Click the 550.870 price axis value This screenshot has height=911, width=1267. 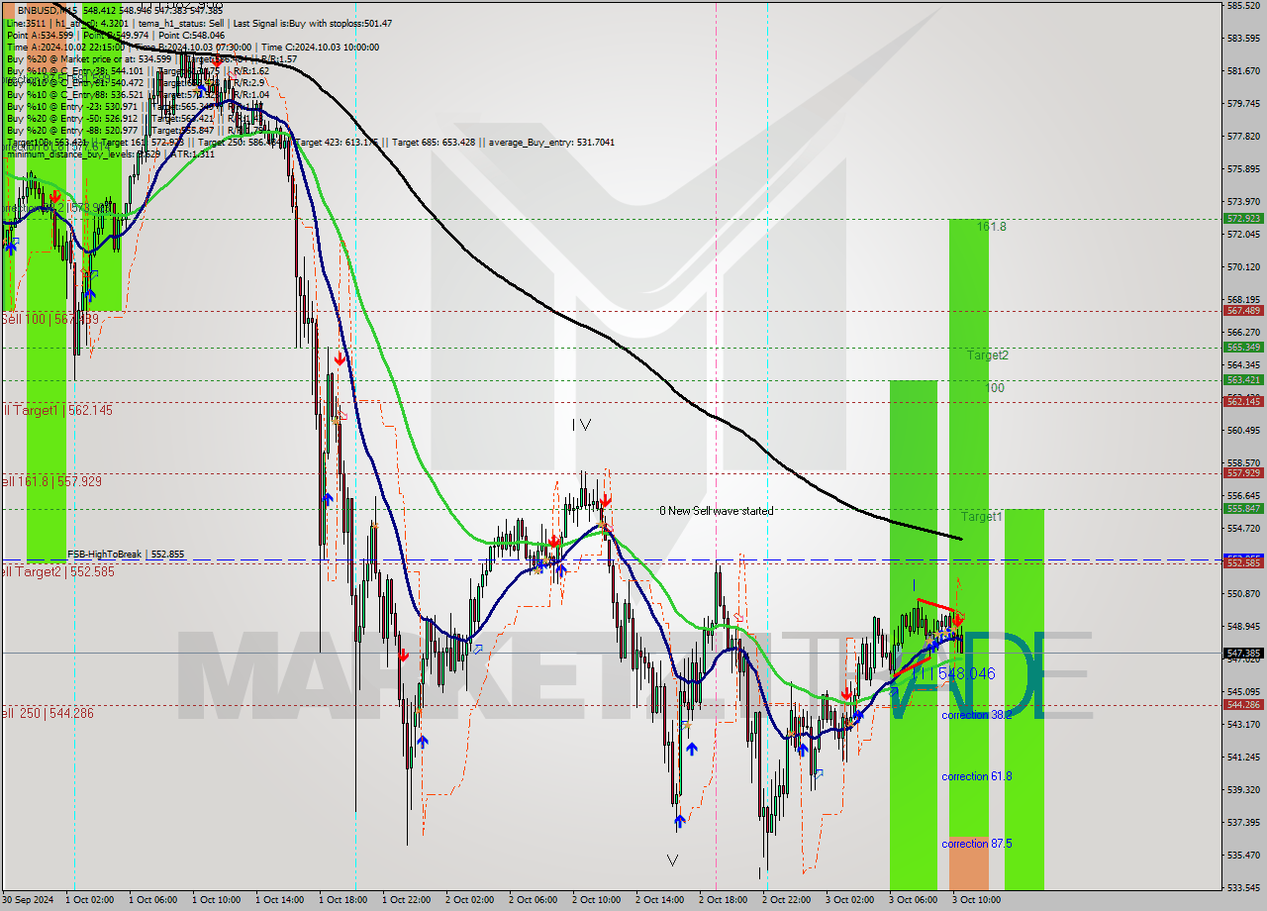[x=1243, y=594]
